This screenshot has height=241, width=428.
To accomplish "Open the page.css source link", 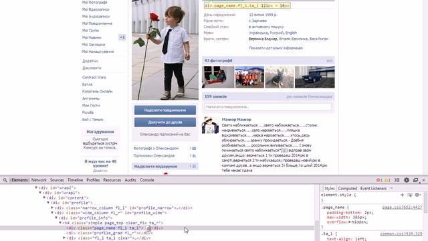I will (402, 208).
